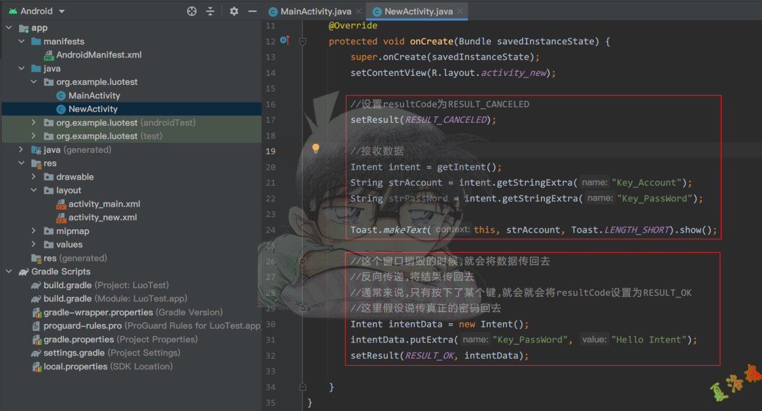
Task: Click the collapse all icon in Project toolbar
Action: (x=210, y=11)
